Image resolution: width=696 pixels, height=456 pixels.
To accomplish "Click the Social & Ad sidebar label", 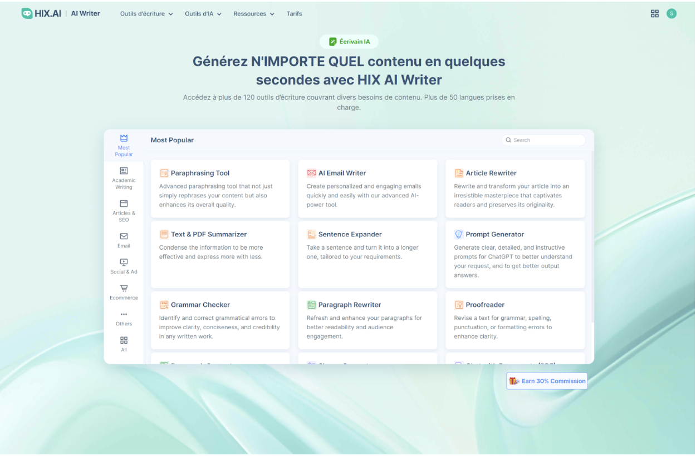I will coord(124,272).
